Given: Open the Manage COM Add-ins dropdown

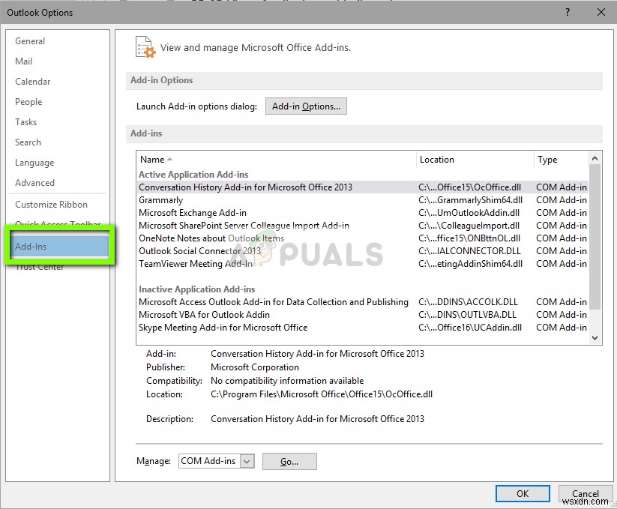Looking at the screenshot, I should (x=249, y=461).
